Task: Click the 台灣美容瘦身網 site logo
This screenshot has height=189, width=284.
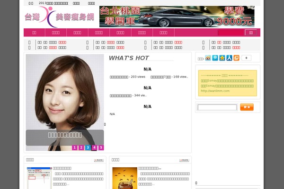Action: tap(60, 17)
